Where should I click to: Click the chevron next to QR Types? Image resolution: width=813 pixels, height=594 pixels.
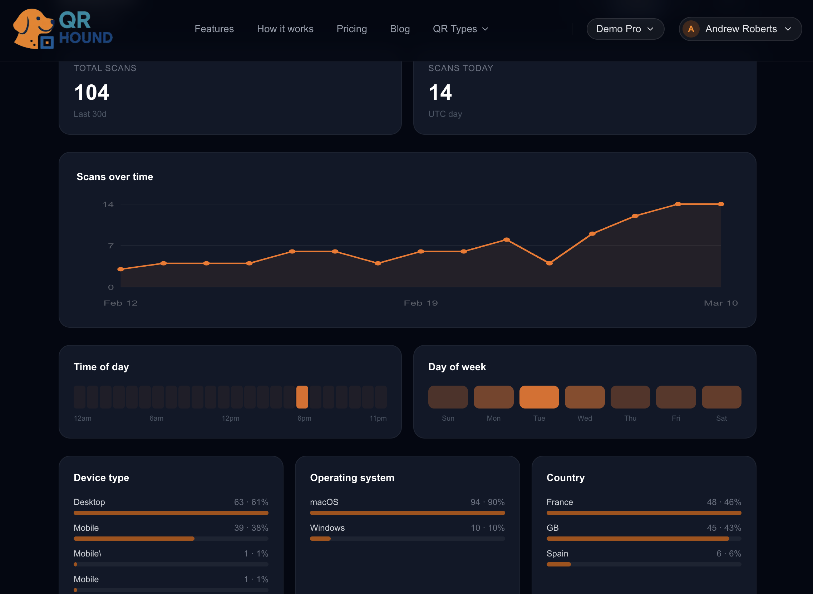click(485, 29)
